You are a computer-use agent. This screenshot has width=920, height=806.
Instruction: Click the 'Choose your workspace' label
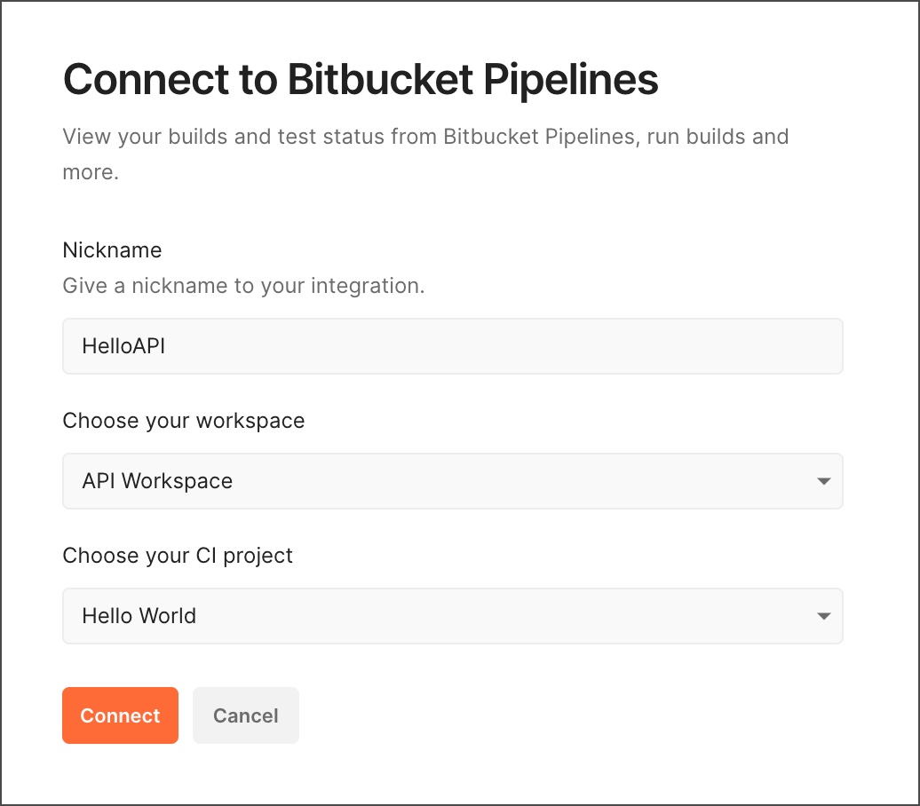pos(184,420)
